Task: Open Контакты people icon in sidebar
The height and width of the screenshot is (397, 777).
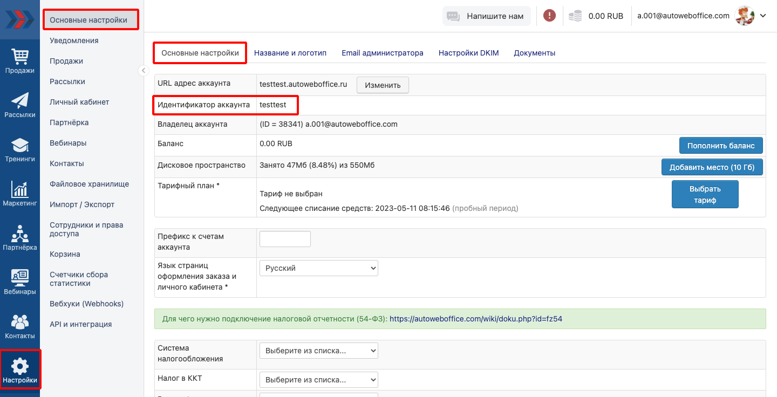Action: coord(20,323)
